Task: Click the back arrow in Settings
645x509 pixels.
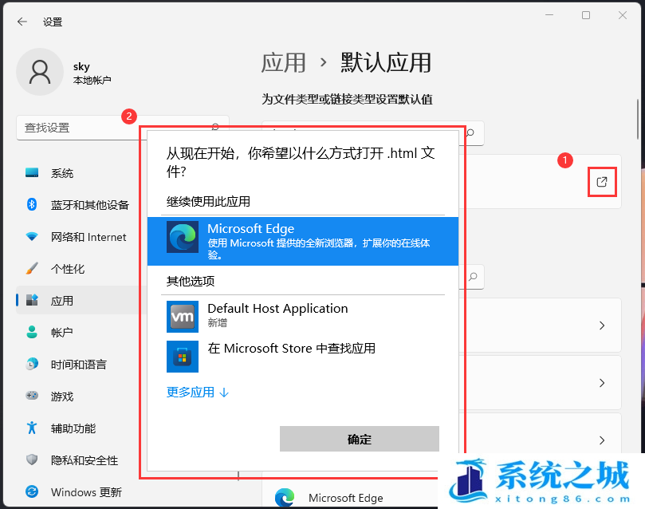Action: pos(22,22)
